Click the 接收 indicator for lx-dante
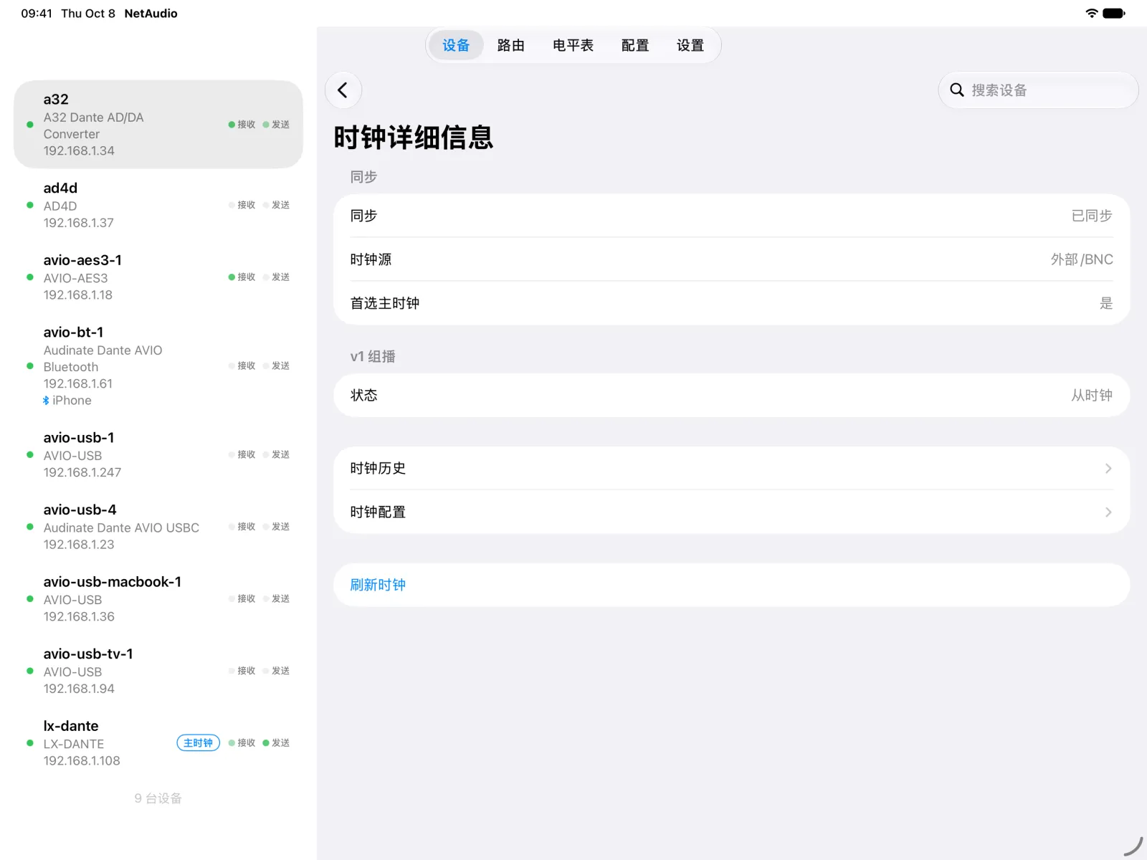The width and height of the screenshot is (1147, 860). click(242, 743)
